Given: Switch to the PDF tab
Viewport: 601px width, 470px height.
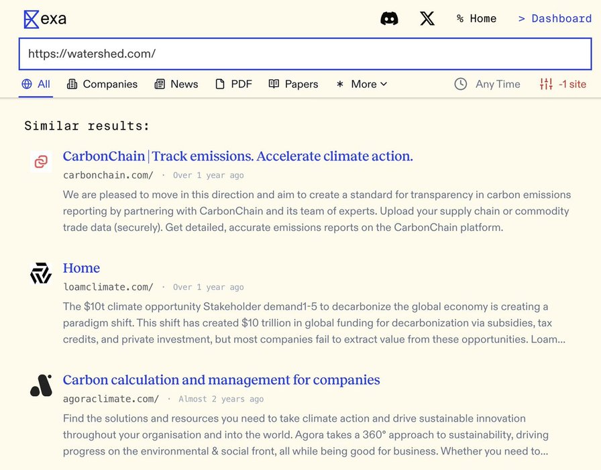Looking at the screenshot, I should (x=234, y=84).
